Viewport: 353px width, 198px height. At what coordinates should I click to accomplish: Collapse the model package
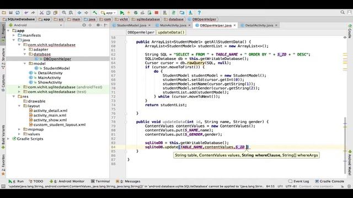pyautogui.click(x=25, y=64)
